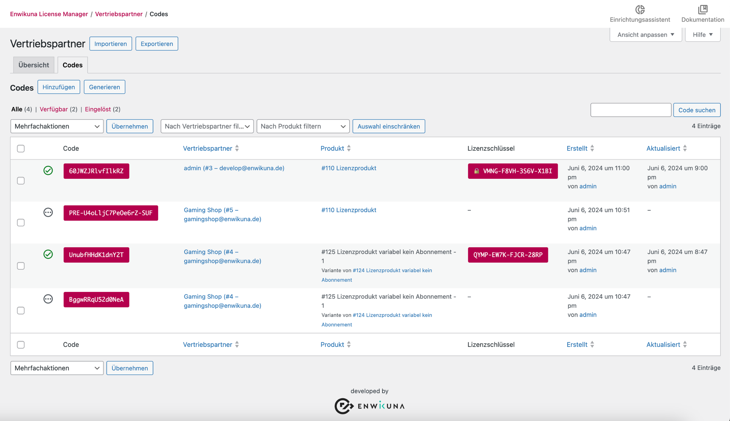Open Nach Produkt filtern dropdown
The image size is (730, 421).
coord(303,126)
